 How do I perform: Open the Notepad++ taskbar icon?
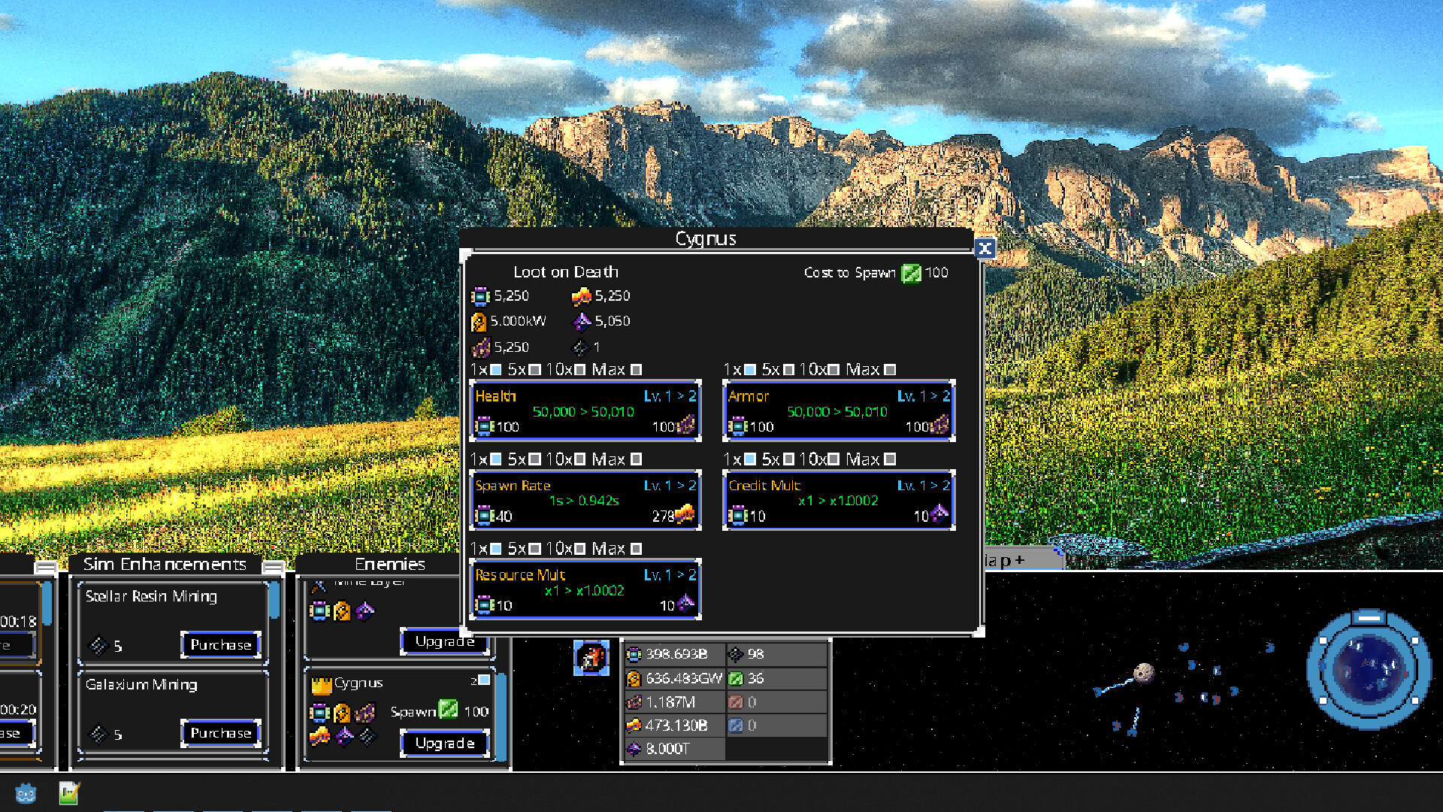69,793
